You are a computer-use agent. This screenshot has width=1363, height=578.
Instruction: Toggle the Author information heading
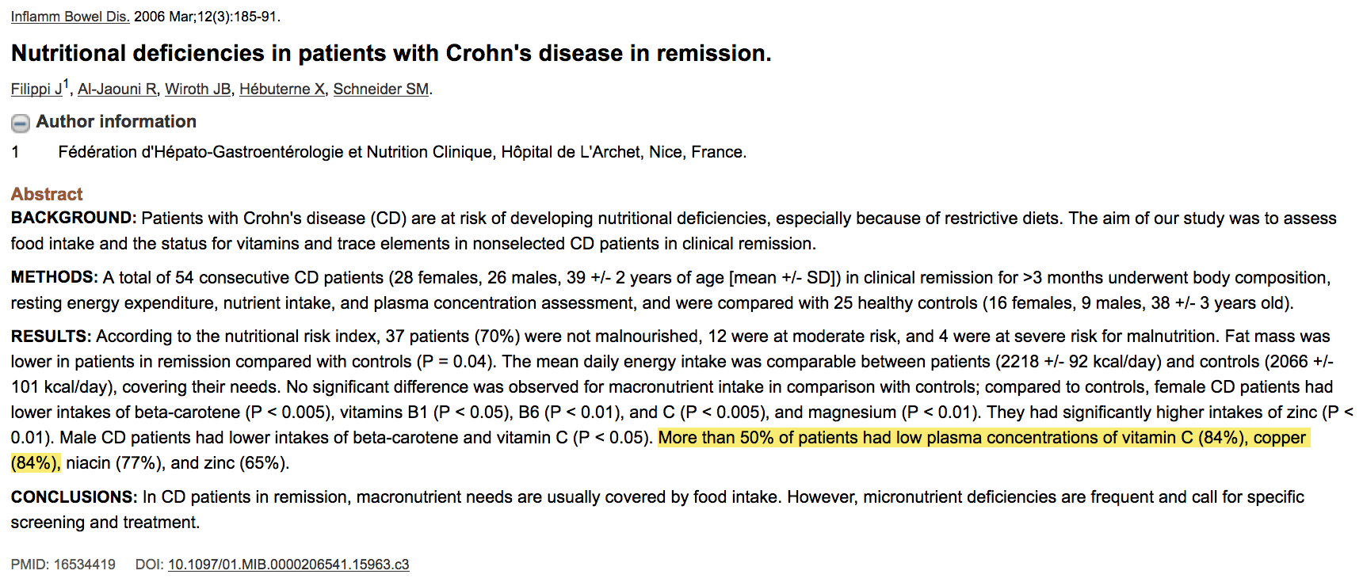[116, 122]
